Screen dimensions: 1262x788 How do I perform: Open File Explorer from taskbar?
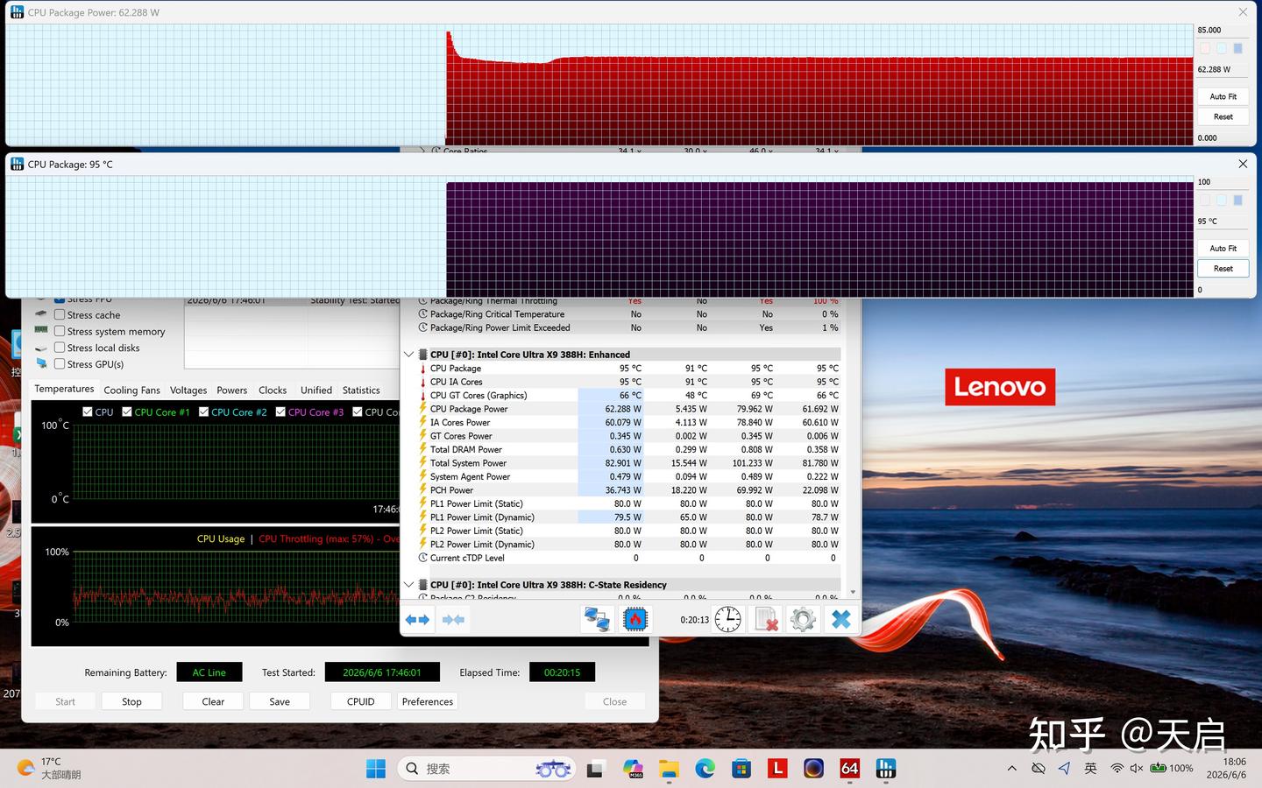[x=670, y=769]
